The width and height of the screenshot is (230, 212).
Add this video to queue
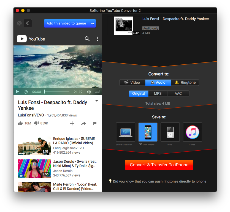click(x=70, y=23)
